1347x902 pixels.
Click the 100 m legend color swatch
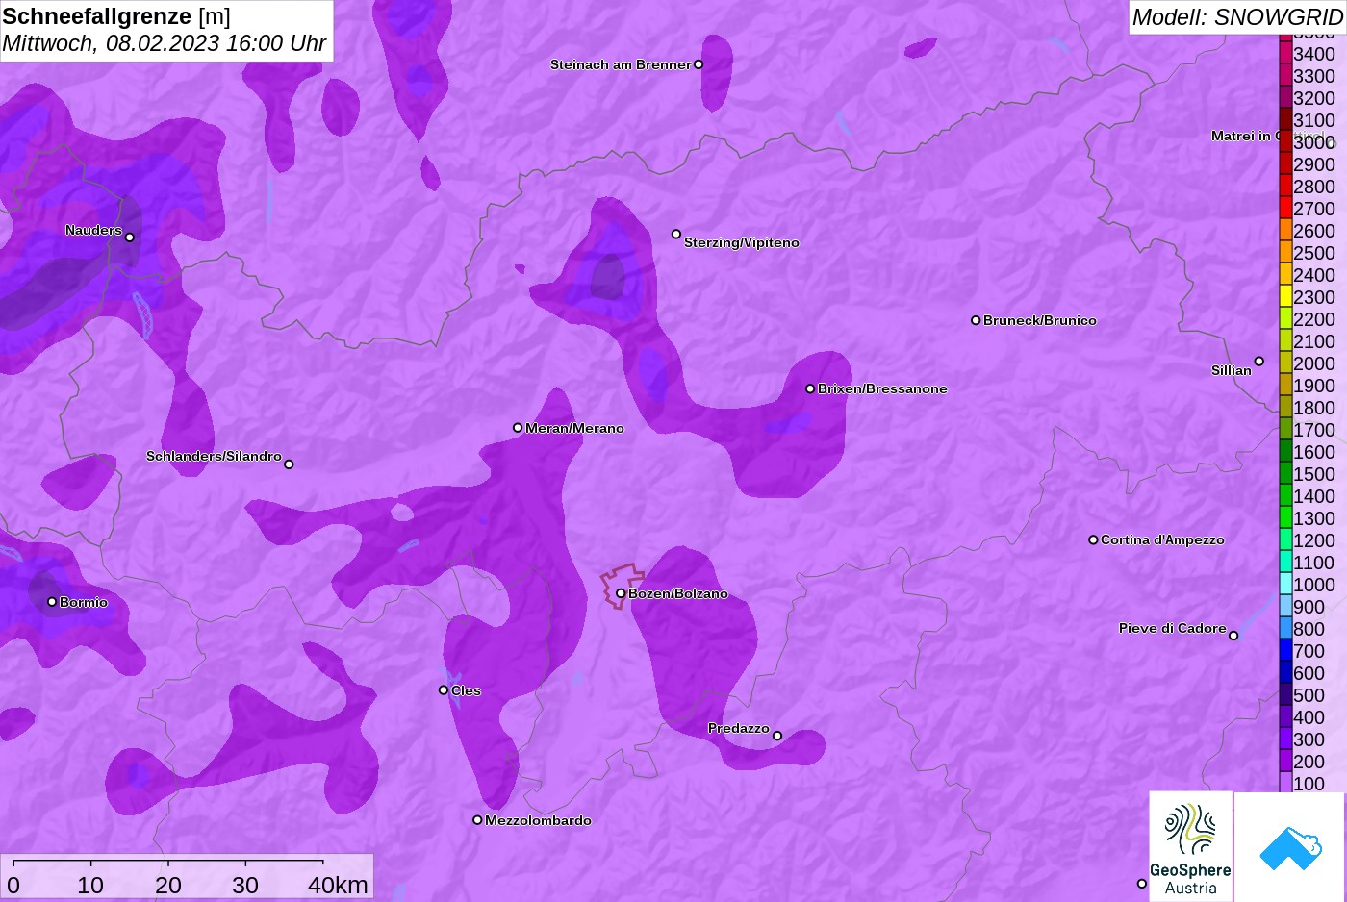click(1285, 783)
